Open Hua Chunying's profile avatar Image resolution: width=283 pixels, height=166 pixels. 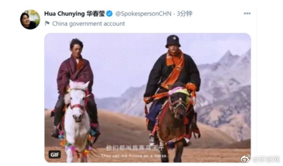tap(30, 19)
